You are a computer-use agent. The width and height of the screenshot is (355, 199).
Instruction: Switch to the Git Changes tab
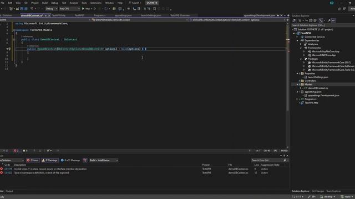(318, 191)
